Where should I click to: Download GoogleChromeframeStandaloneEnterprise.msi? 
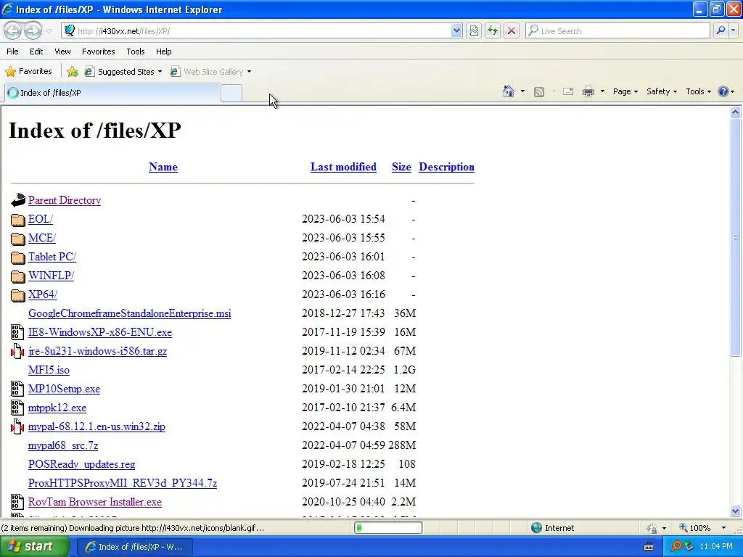tap(129, 313)
